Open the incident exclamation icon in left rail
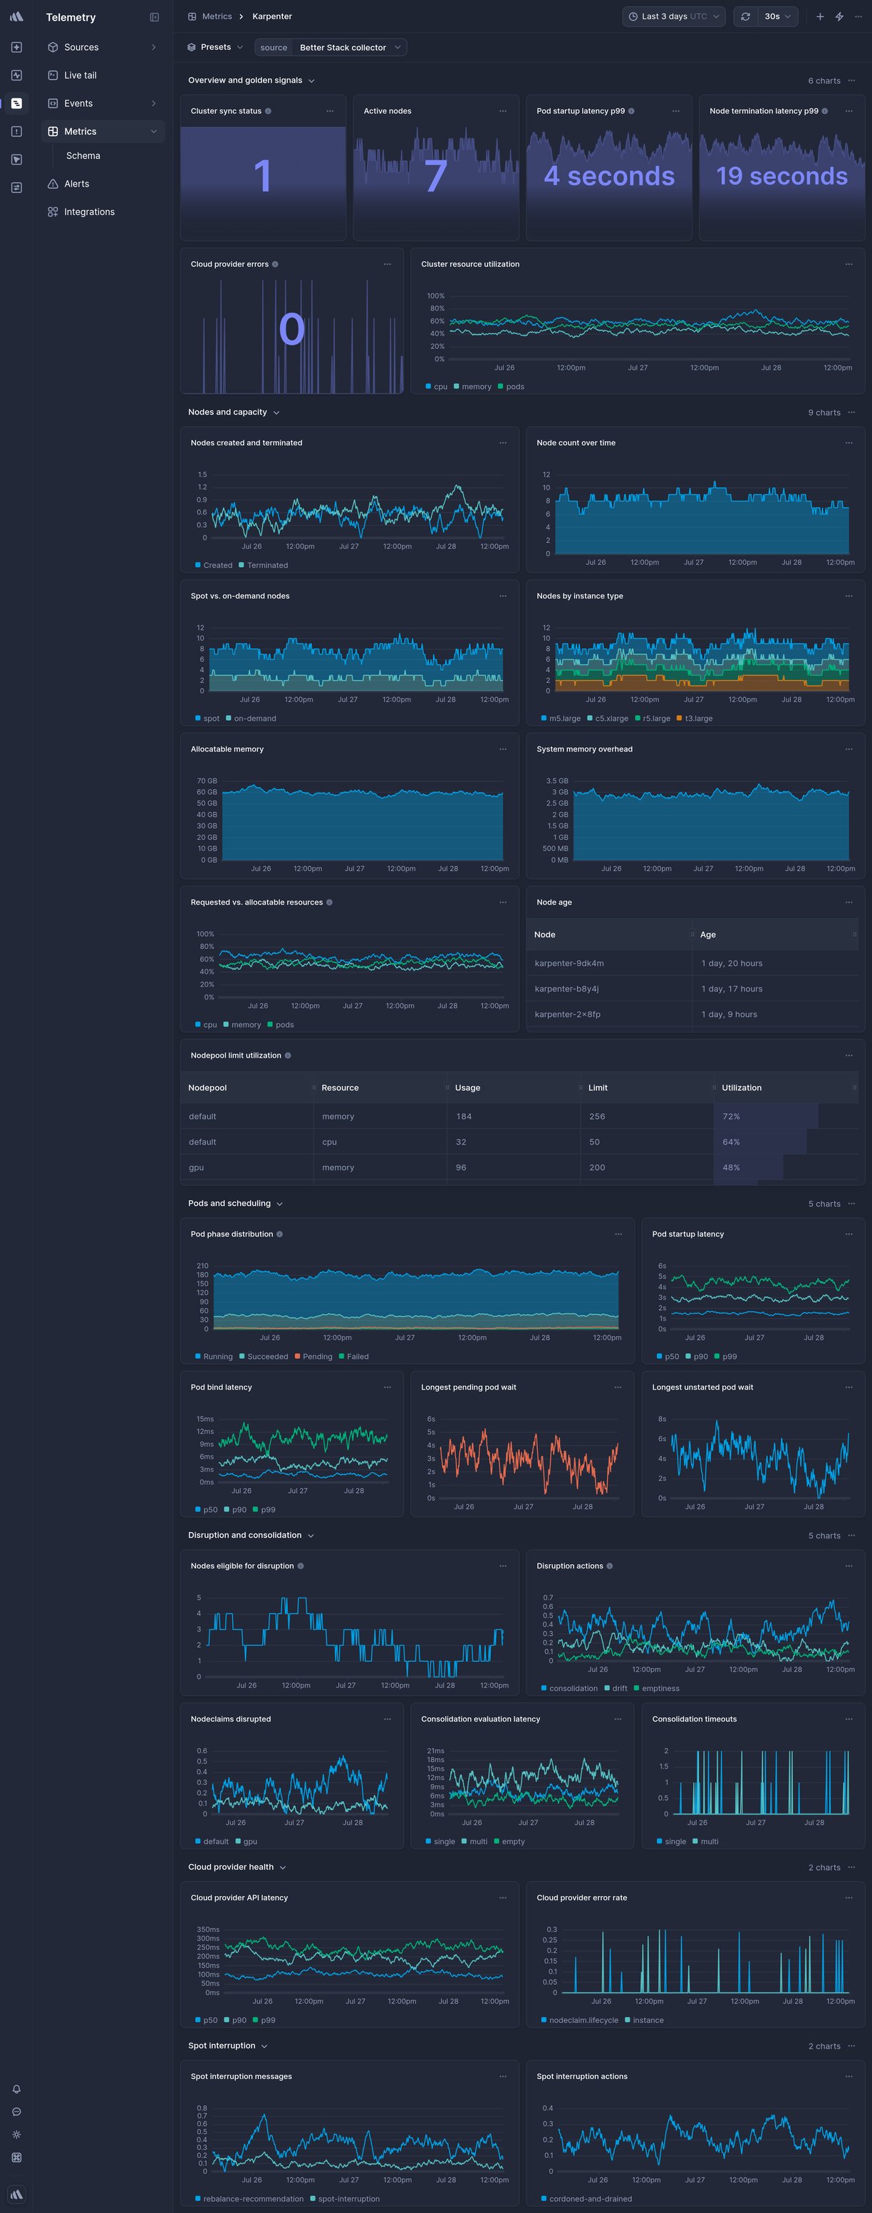Viewport: 872px width, 2213px height. coord(16,132)
